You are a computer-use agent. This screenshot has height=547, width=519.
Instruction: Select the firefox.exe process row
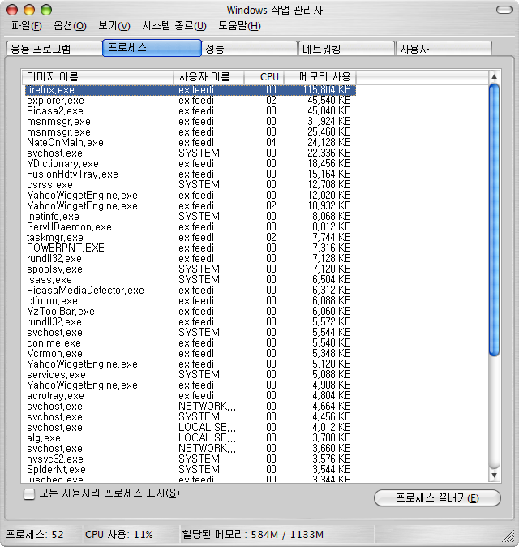[191, 90]
